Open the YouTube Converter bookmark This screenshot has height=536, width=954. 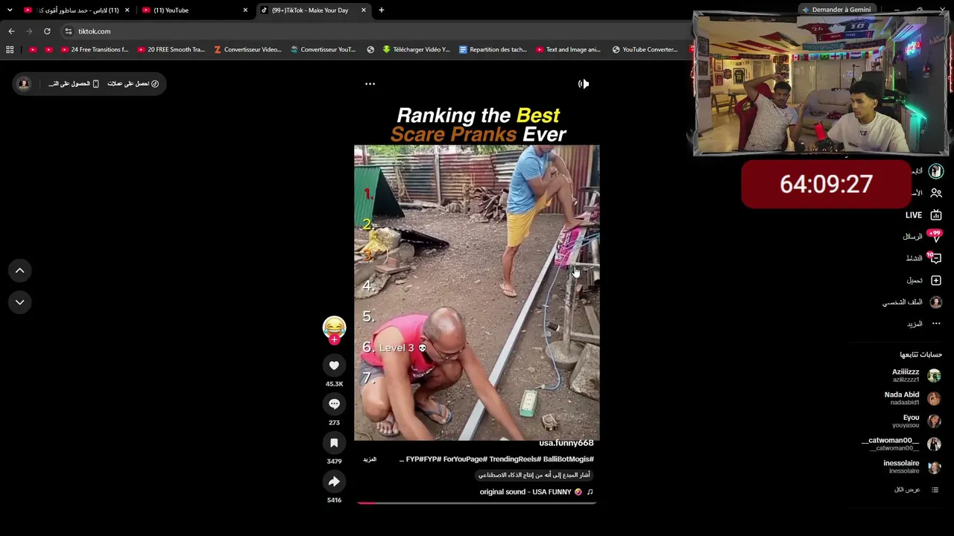pos(645,50)
